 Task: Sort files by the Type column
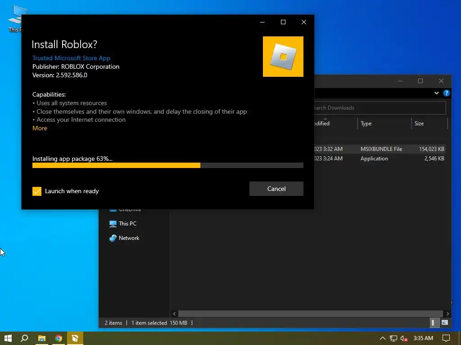(384, 124)
